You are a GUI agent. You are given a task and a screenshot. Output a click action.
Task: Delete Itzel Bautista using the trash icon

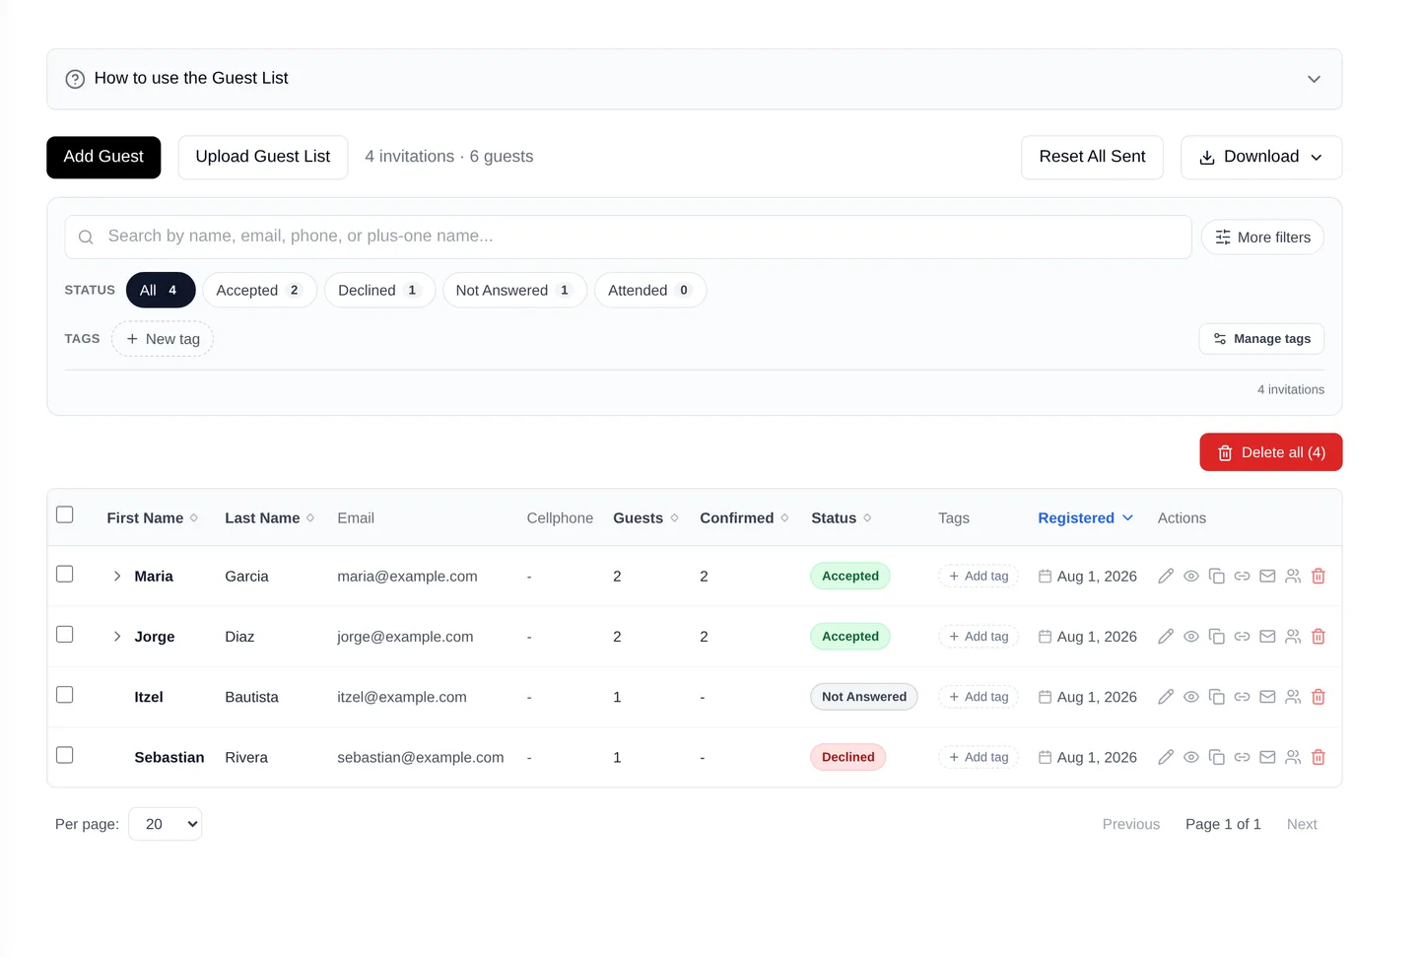click(x=1318, y=697)
